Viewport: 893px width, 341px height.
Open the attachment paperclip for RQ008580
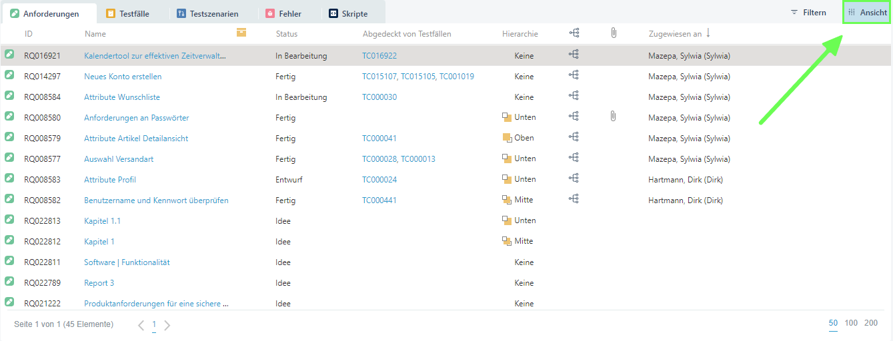point(613,117)
